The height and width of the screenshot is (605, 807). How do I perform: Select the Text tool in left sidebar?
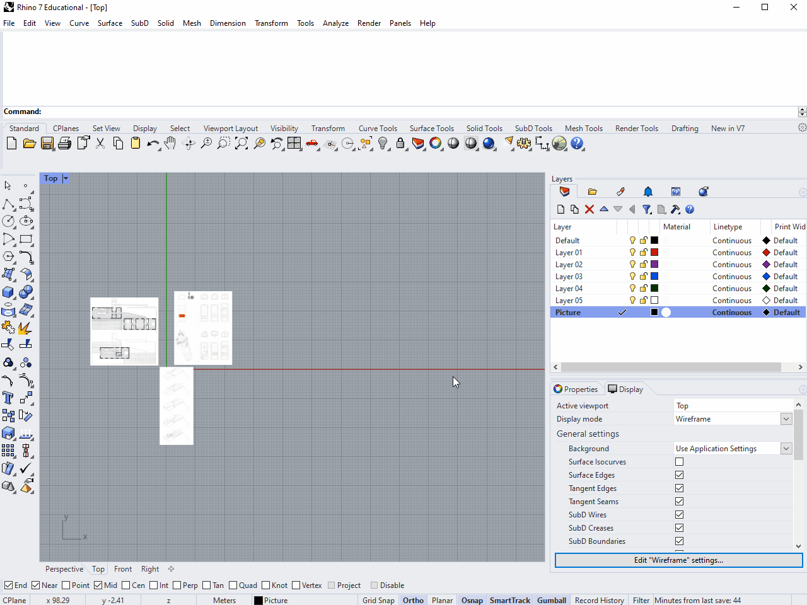(x=8, y=398)
